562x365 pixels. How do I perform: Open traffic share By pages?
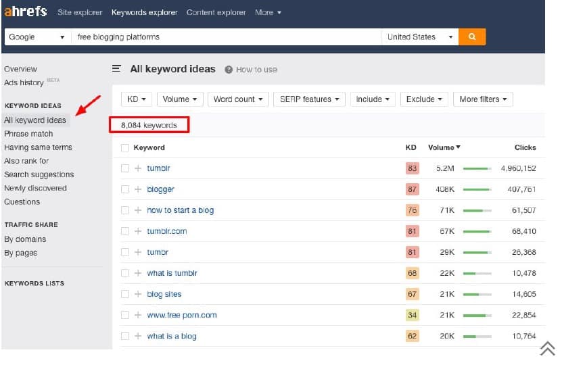tap(20, 253)
